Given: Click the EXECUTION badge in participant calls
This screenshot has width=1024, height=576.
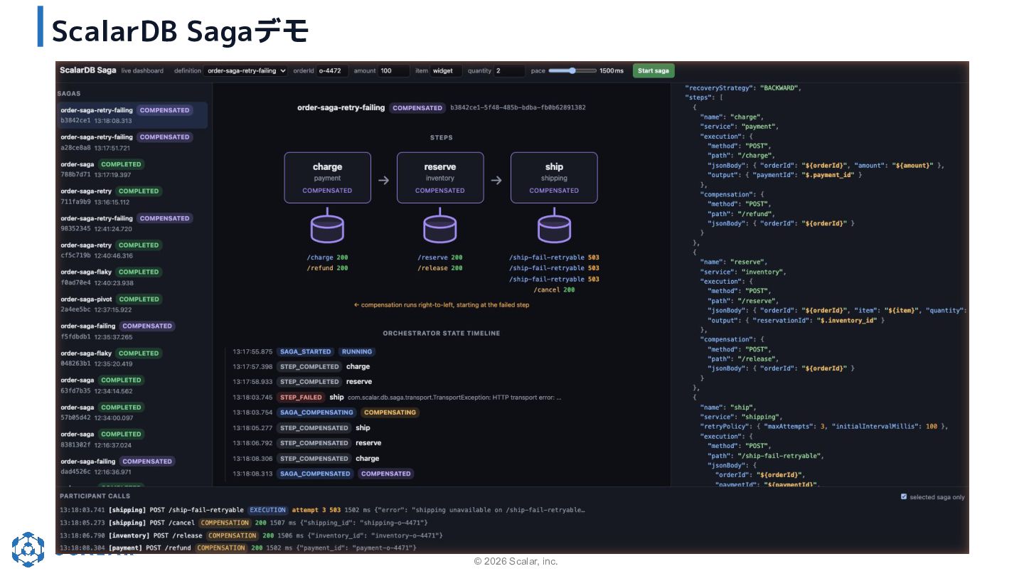Looking at the screenshot, I should tap(267, 510).
